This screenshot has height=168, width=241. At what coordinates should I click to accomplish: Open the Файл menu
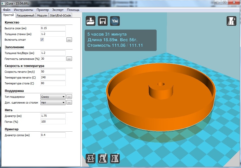tap(7, 10)
